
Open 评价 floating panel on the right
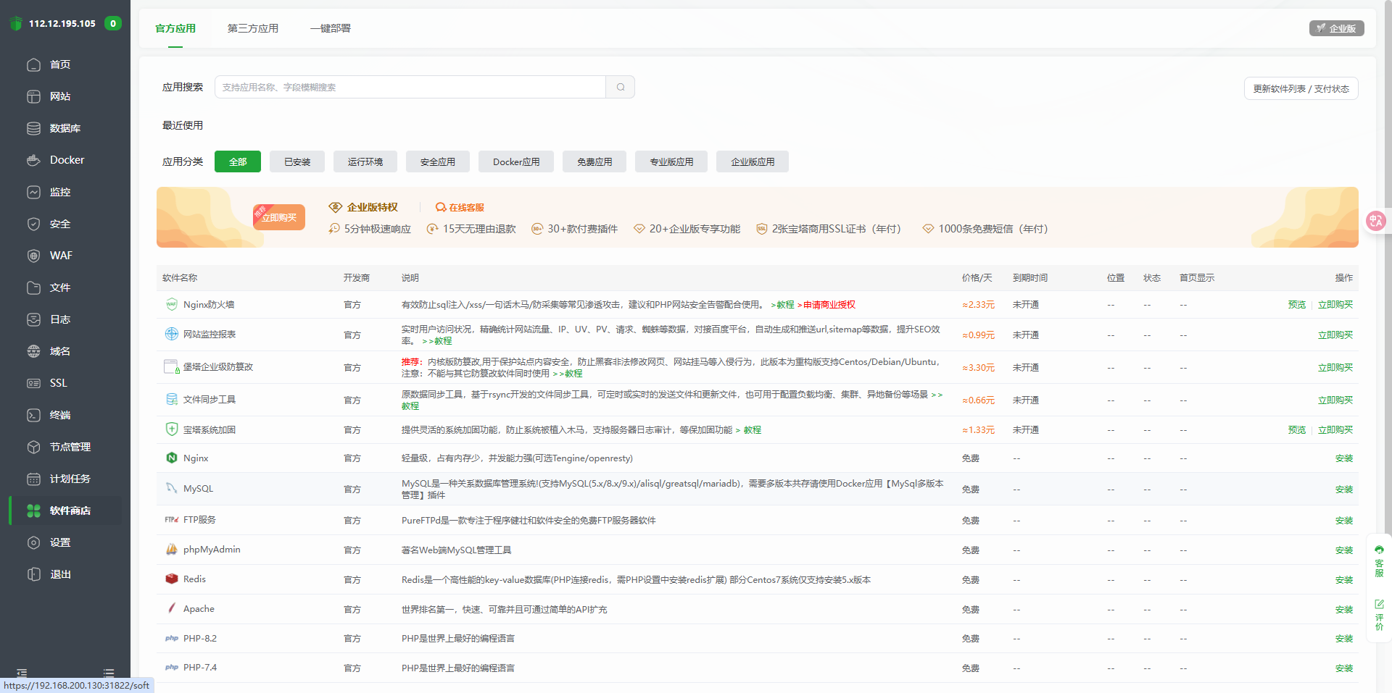point(1379,615)
